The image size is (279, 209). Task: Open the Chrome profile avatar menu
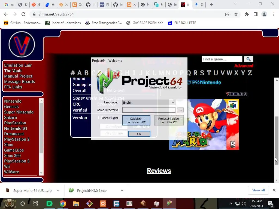264,14
